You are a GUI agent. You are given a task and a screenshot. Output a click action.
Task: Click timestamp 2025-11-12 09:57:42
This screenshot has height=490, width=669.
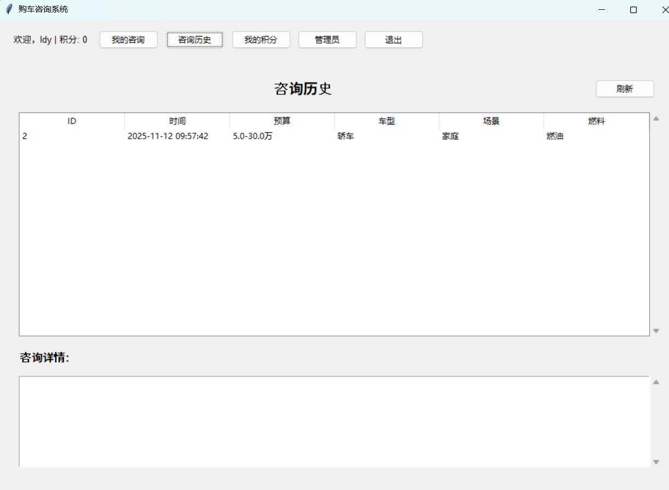click(168, 137)
